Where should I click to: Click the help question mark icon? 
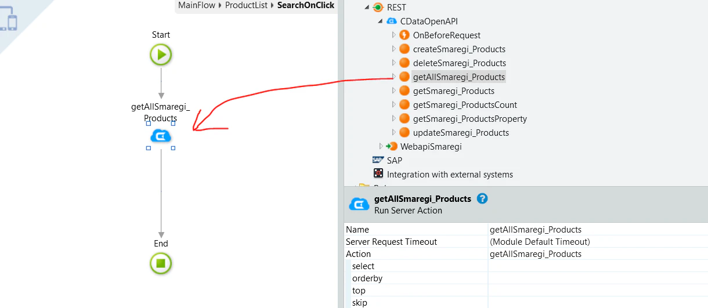click(482, 198)
